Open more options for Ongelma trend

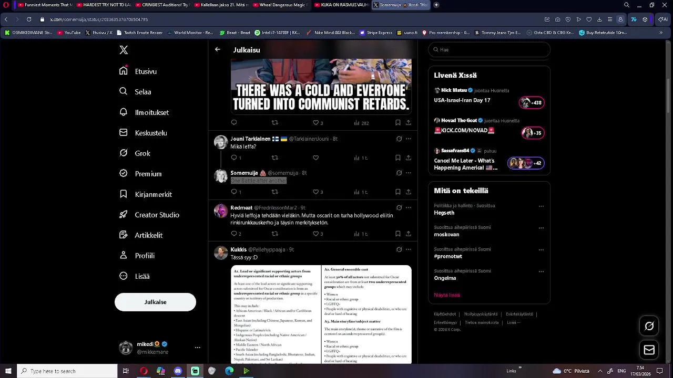541,271
